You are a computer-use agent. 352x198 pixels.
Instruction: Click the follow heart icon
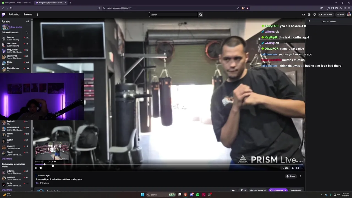click(233, 191)
